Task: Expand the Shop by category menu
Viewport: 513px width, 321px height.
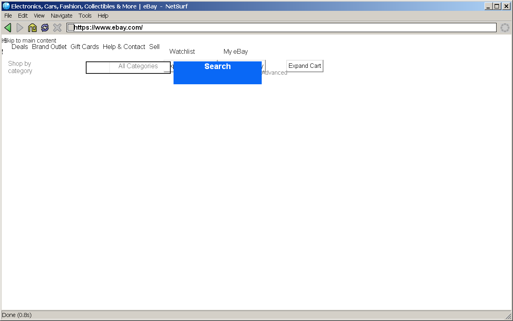Action: (20, 67)
